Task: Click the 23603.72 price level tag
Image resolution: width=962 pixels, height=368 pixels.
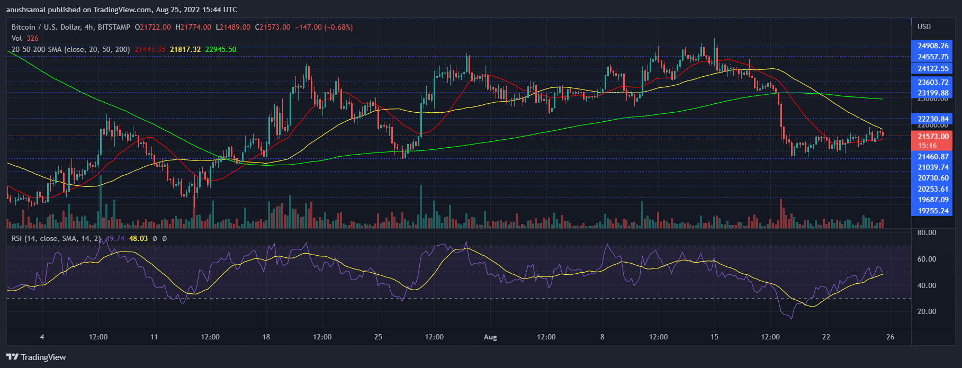Action: point(932,83)
